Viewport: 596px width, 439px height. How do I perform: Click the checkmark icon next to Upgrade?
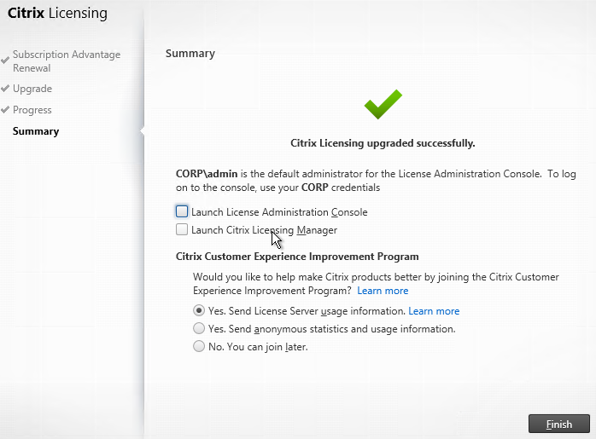pos(5,88)
